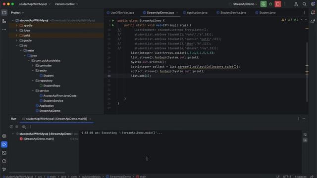Collapse the entity package
This screenshot has height=178, width=317.
pyautogui.click(x=33, y=71)
